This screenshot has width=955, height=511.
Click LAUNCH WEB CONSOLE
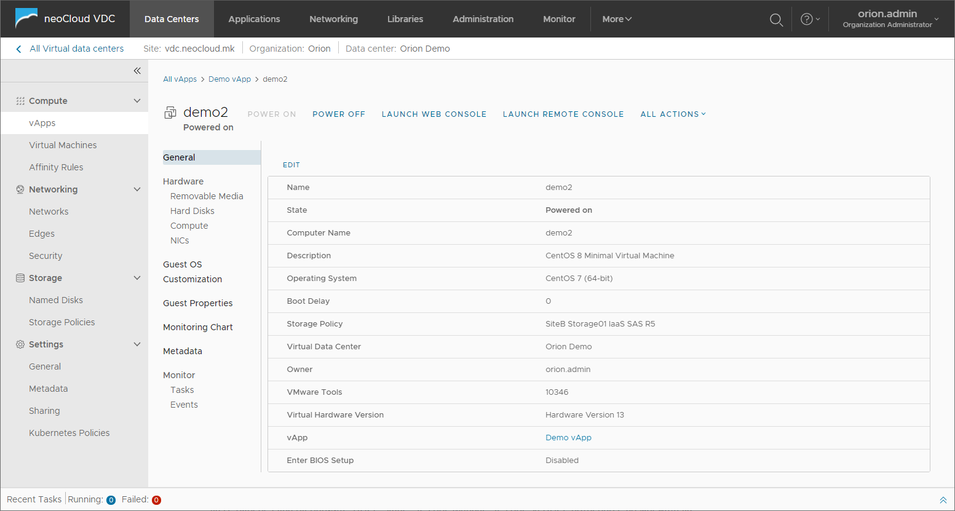coord(434,114)
